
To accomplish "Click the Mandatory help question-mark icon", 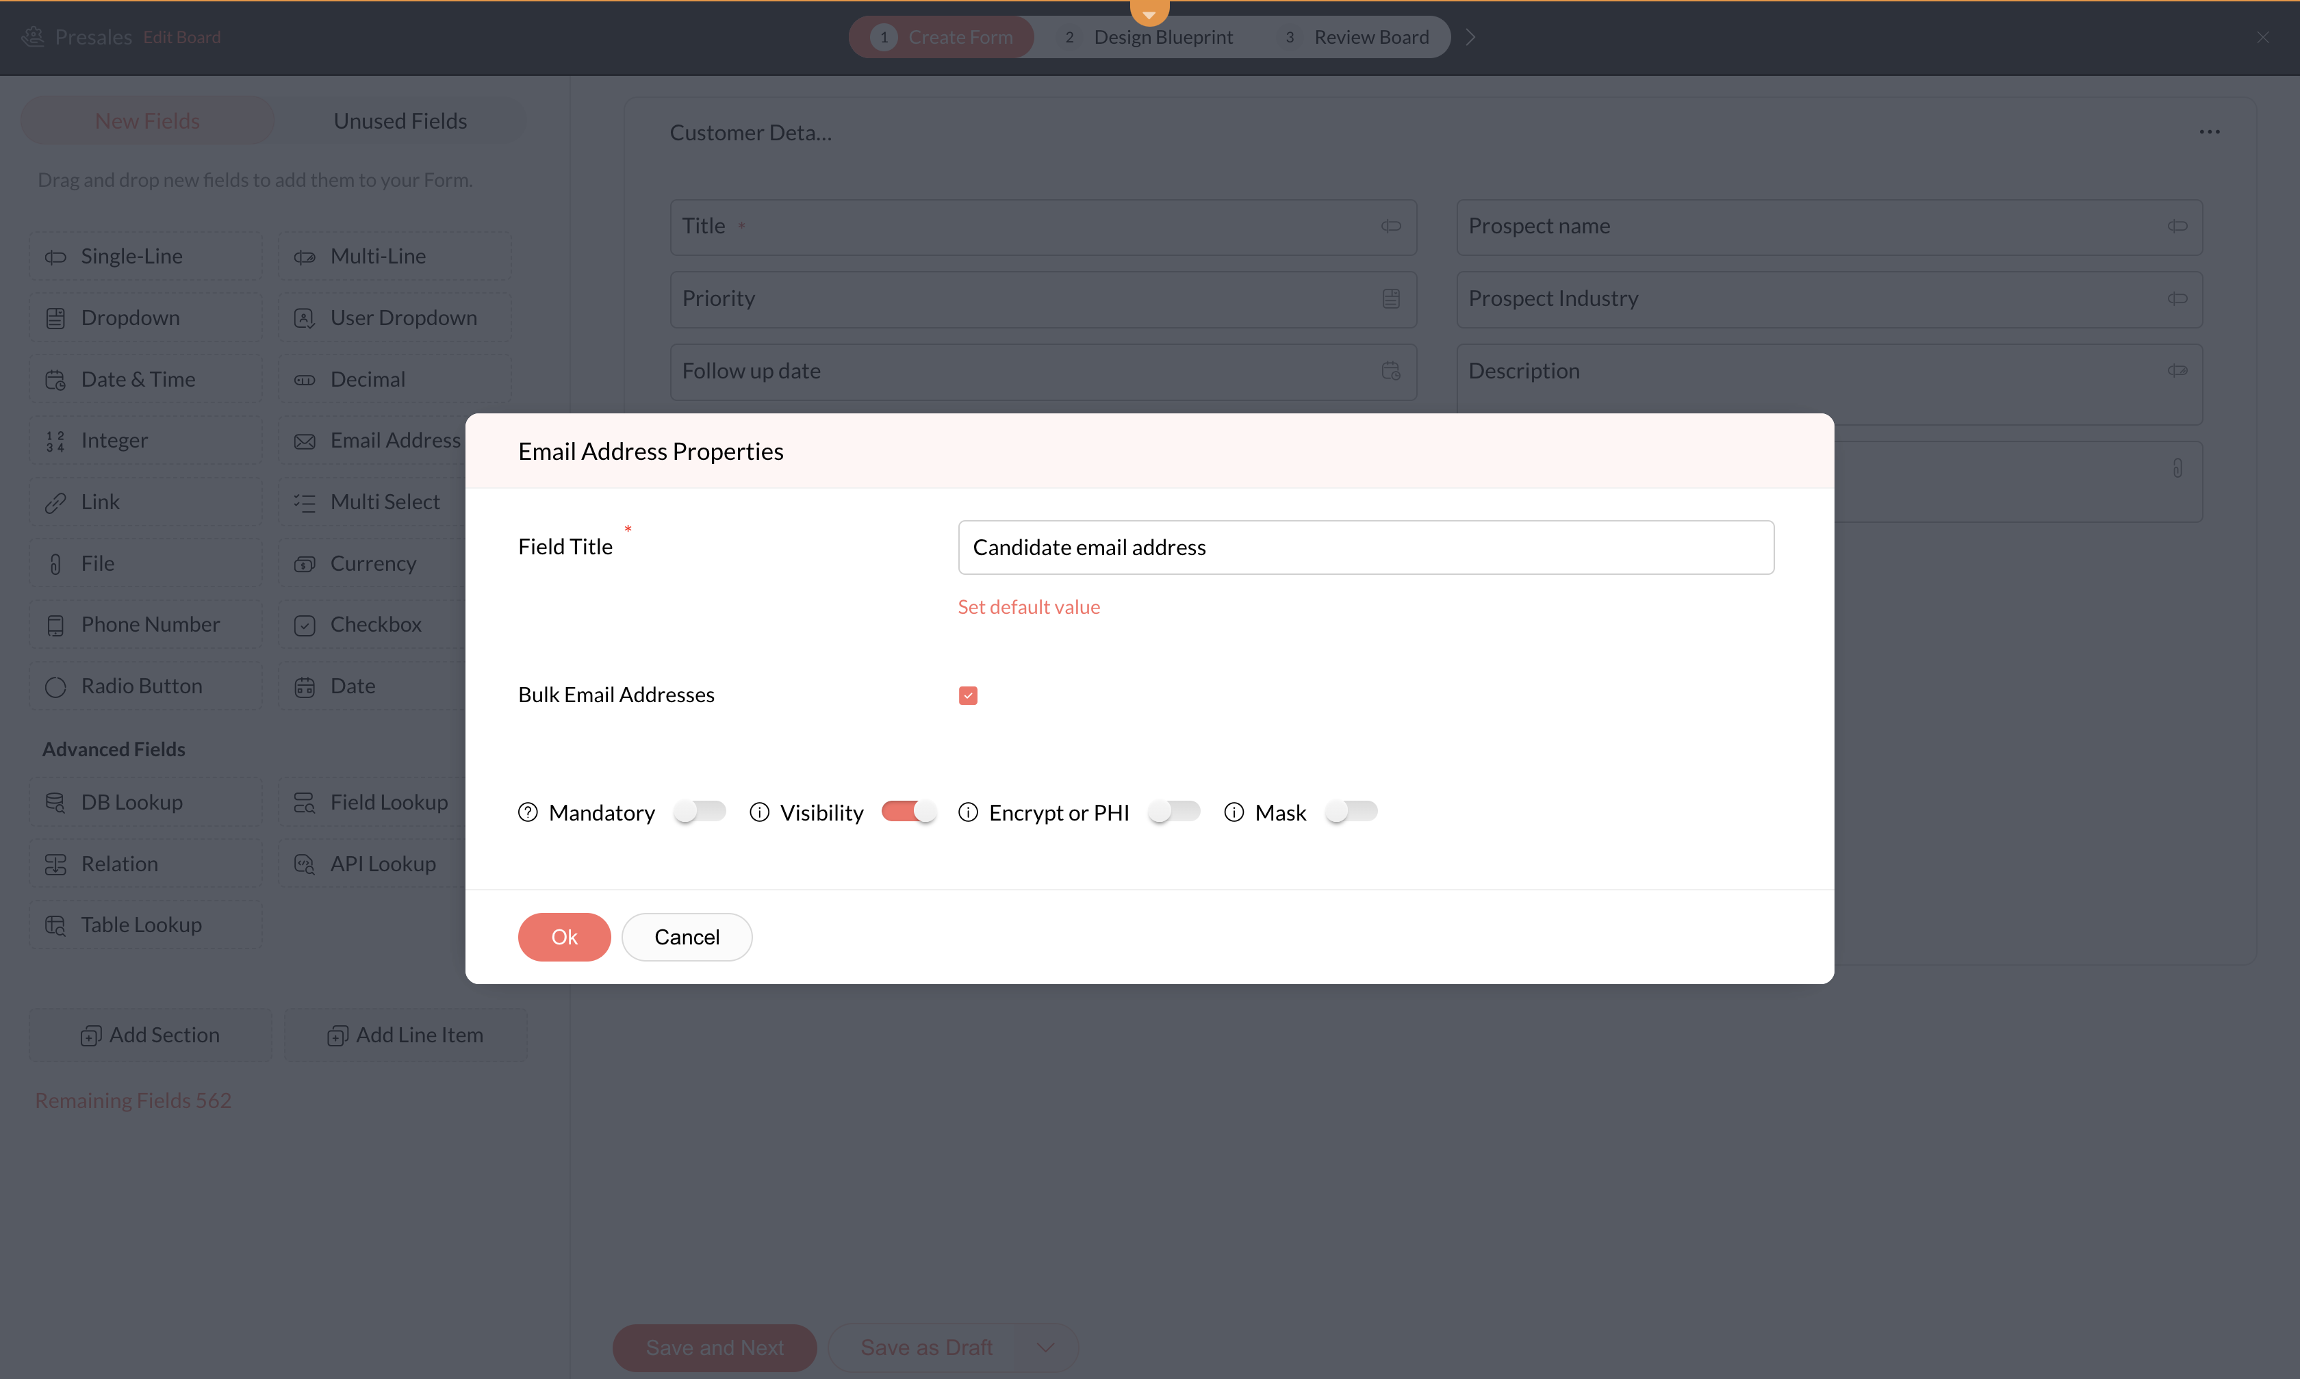I will pyautogui.click(x=528, y=812).
